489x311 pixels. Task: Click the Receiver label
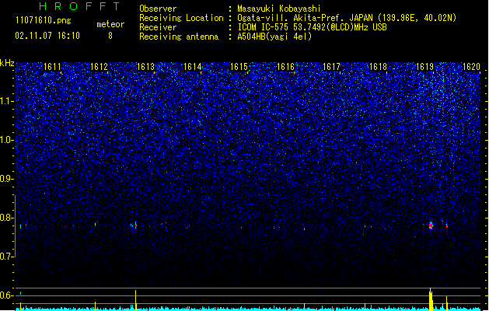click(158, 27)
